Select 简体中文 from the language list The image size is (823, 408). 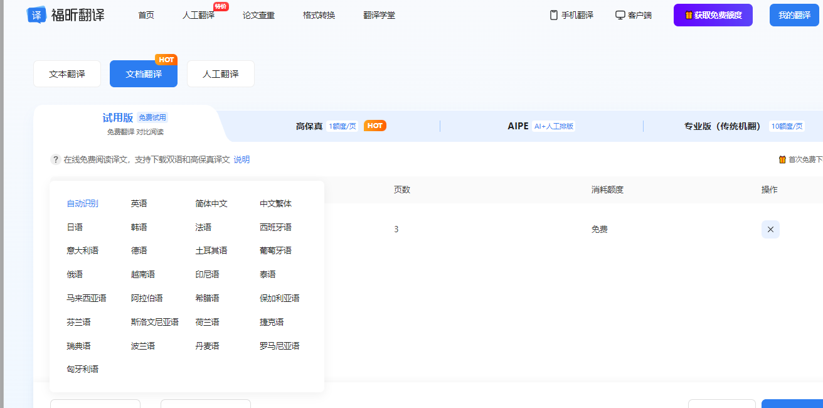coord(211,203)
